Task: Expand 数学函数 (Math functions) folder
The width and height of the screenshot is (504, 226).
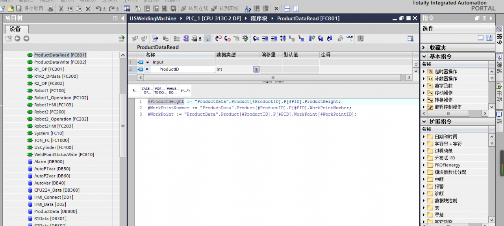Action: pos(424,86)
